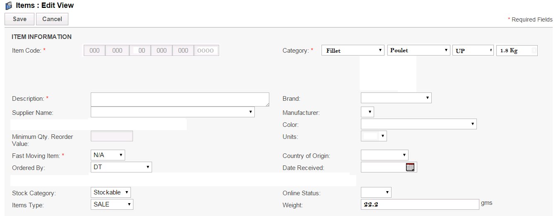This screenshot has height=216, width=556.
Task: Open the Fast Moving Item dropdown
Action: point(108,155)
